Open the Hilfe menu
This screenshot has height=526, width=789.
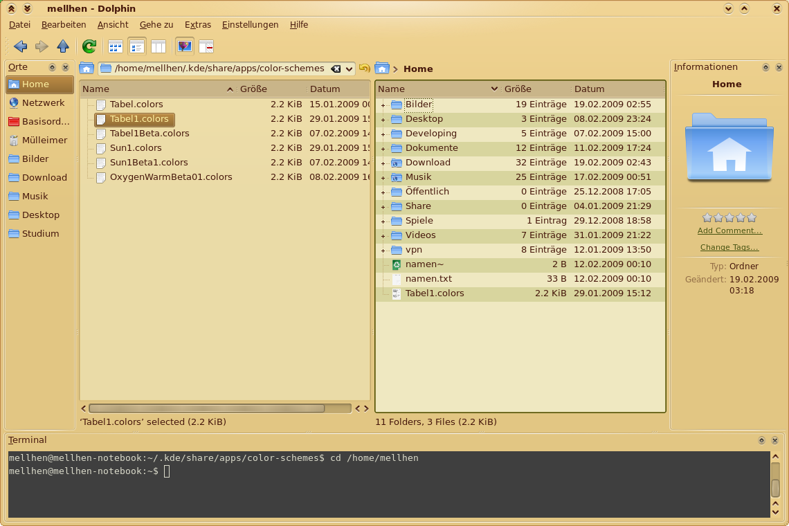pos(299,25)
